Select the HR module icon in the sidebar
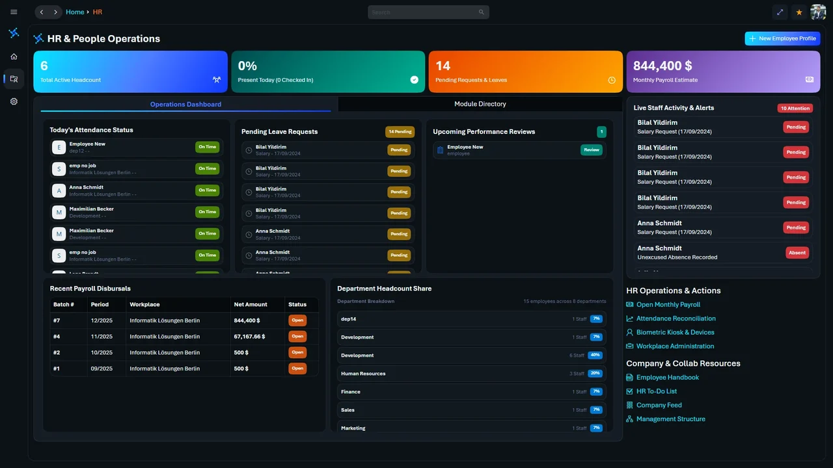The width and height of the screenshot is (833, 468). (14, 79)
